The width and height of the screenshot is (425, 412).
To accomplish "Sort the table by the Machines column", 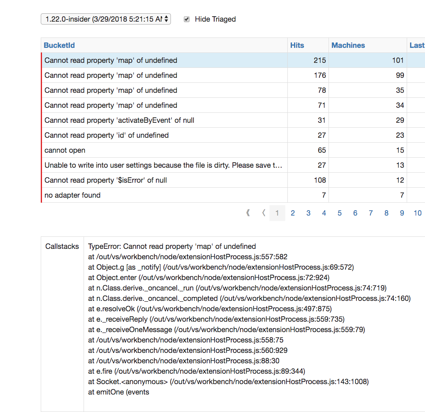I will [348, 45].
